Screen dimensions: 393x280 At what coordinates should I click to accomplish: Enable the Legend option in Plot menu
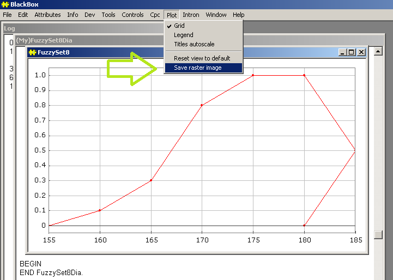183,35
